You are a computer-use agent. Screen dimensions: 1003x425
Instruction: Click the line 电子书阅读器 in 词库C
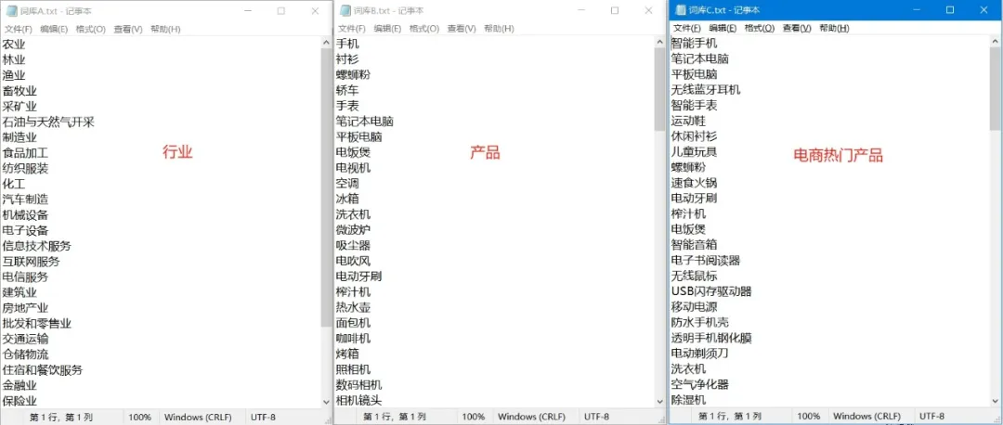click(x=706, y=260)
